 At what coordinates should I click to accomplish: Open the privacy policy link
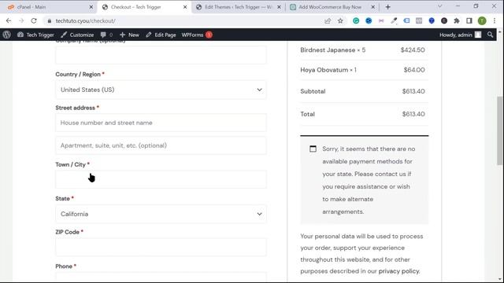398,271
